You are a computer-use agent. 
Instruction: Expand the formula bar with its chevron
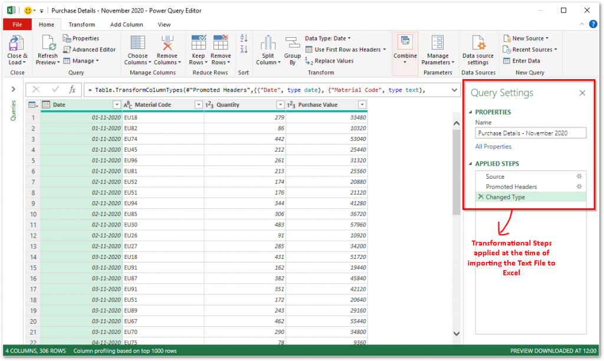pos(455,90)
